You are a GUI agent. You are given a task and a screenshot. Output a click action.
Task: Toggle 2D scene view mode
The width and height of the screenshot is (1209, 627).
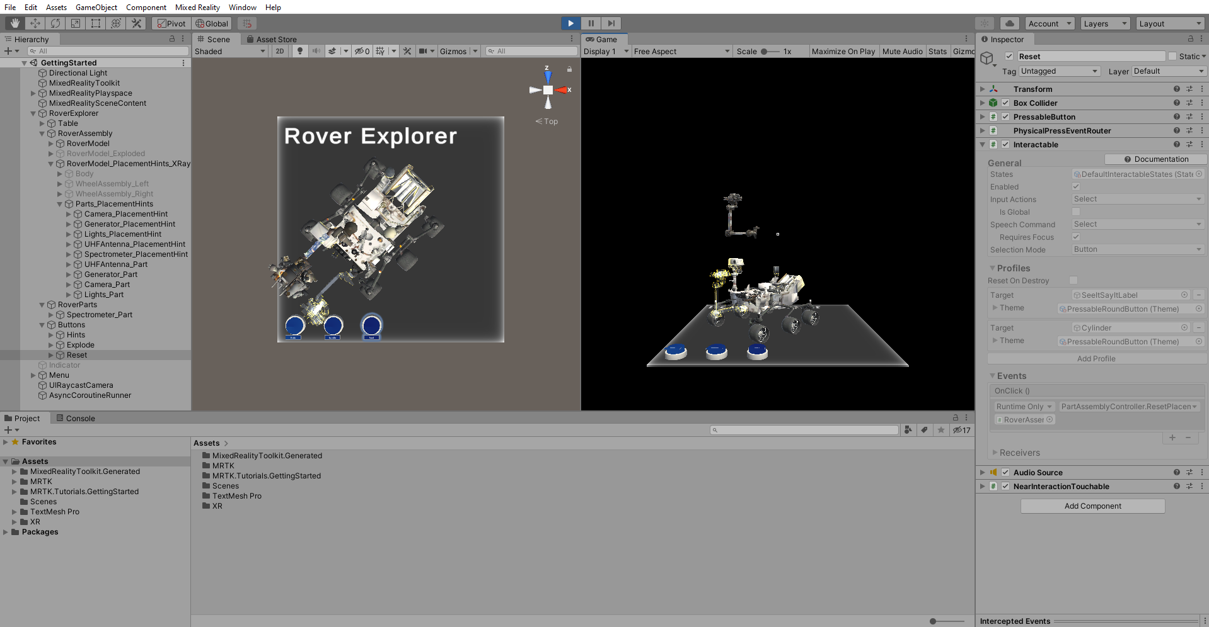pyautogui.click(x=280, y=51)
